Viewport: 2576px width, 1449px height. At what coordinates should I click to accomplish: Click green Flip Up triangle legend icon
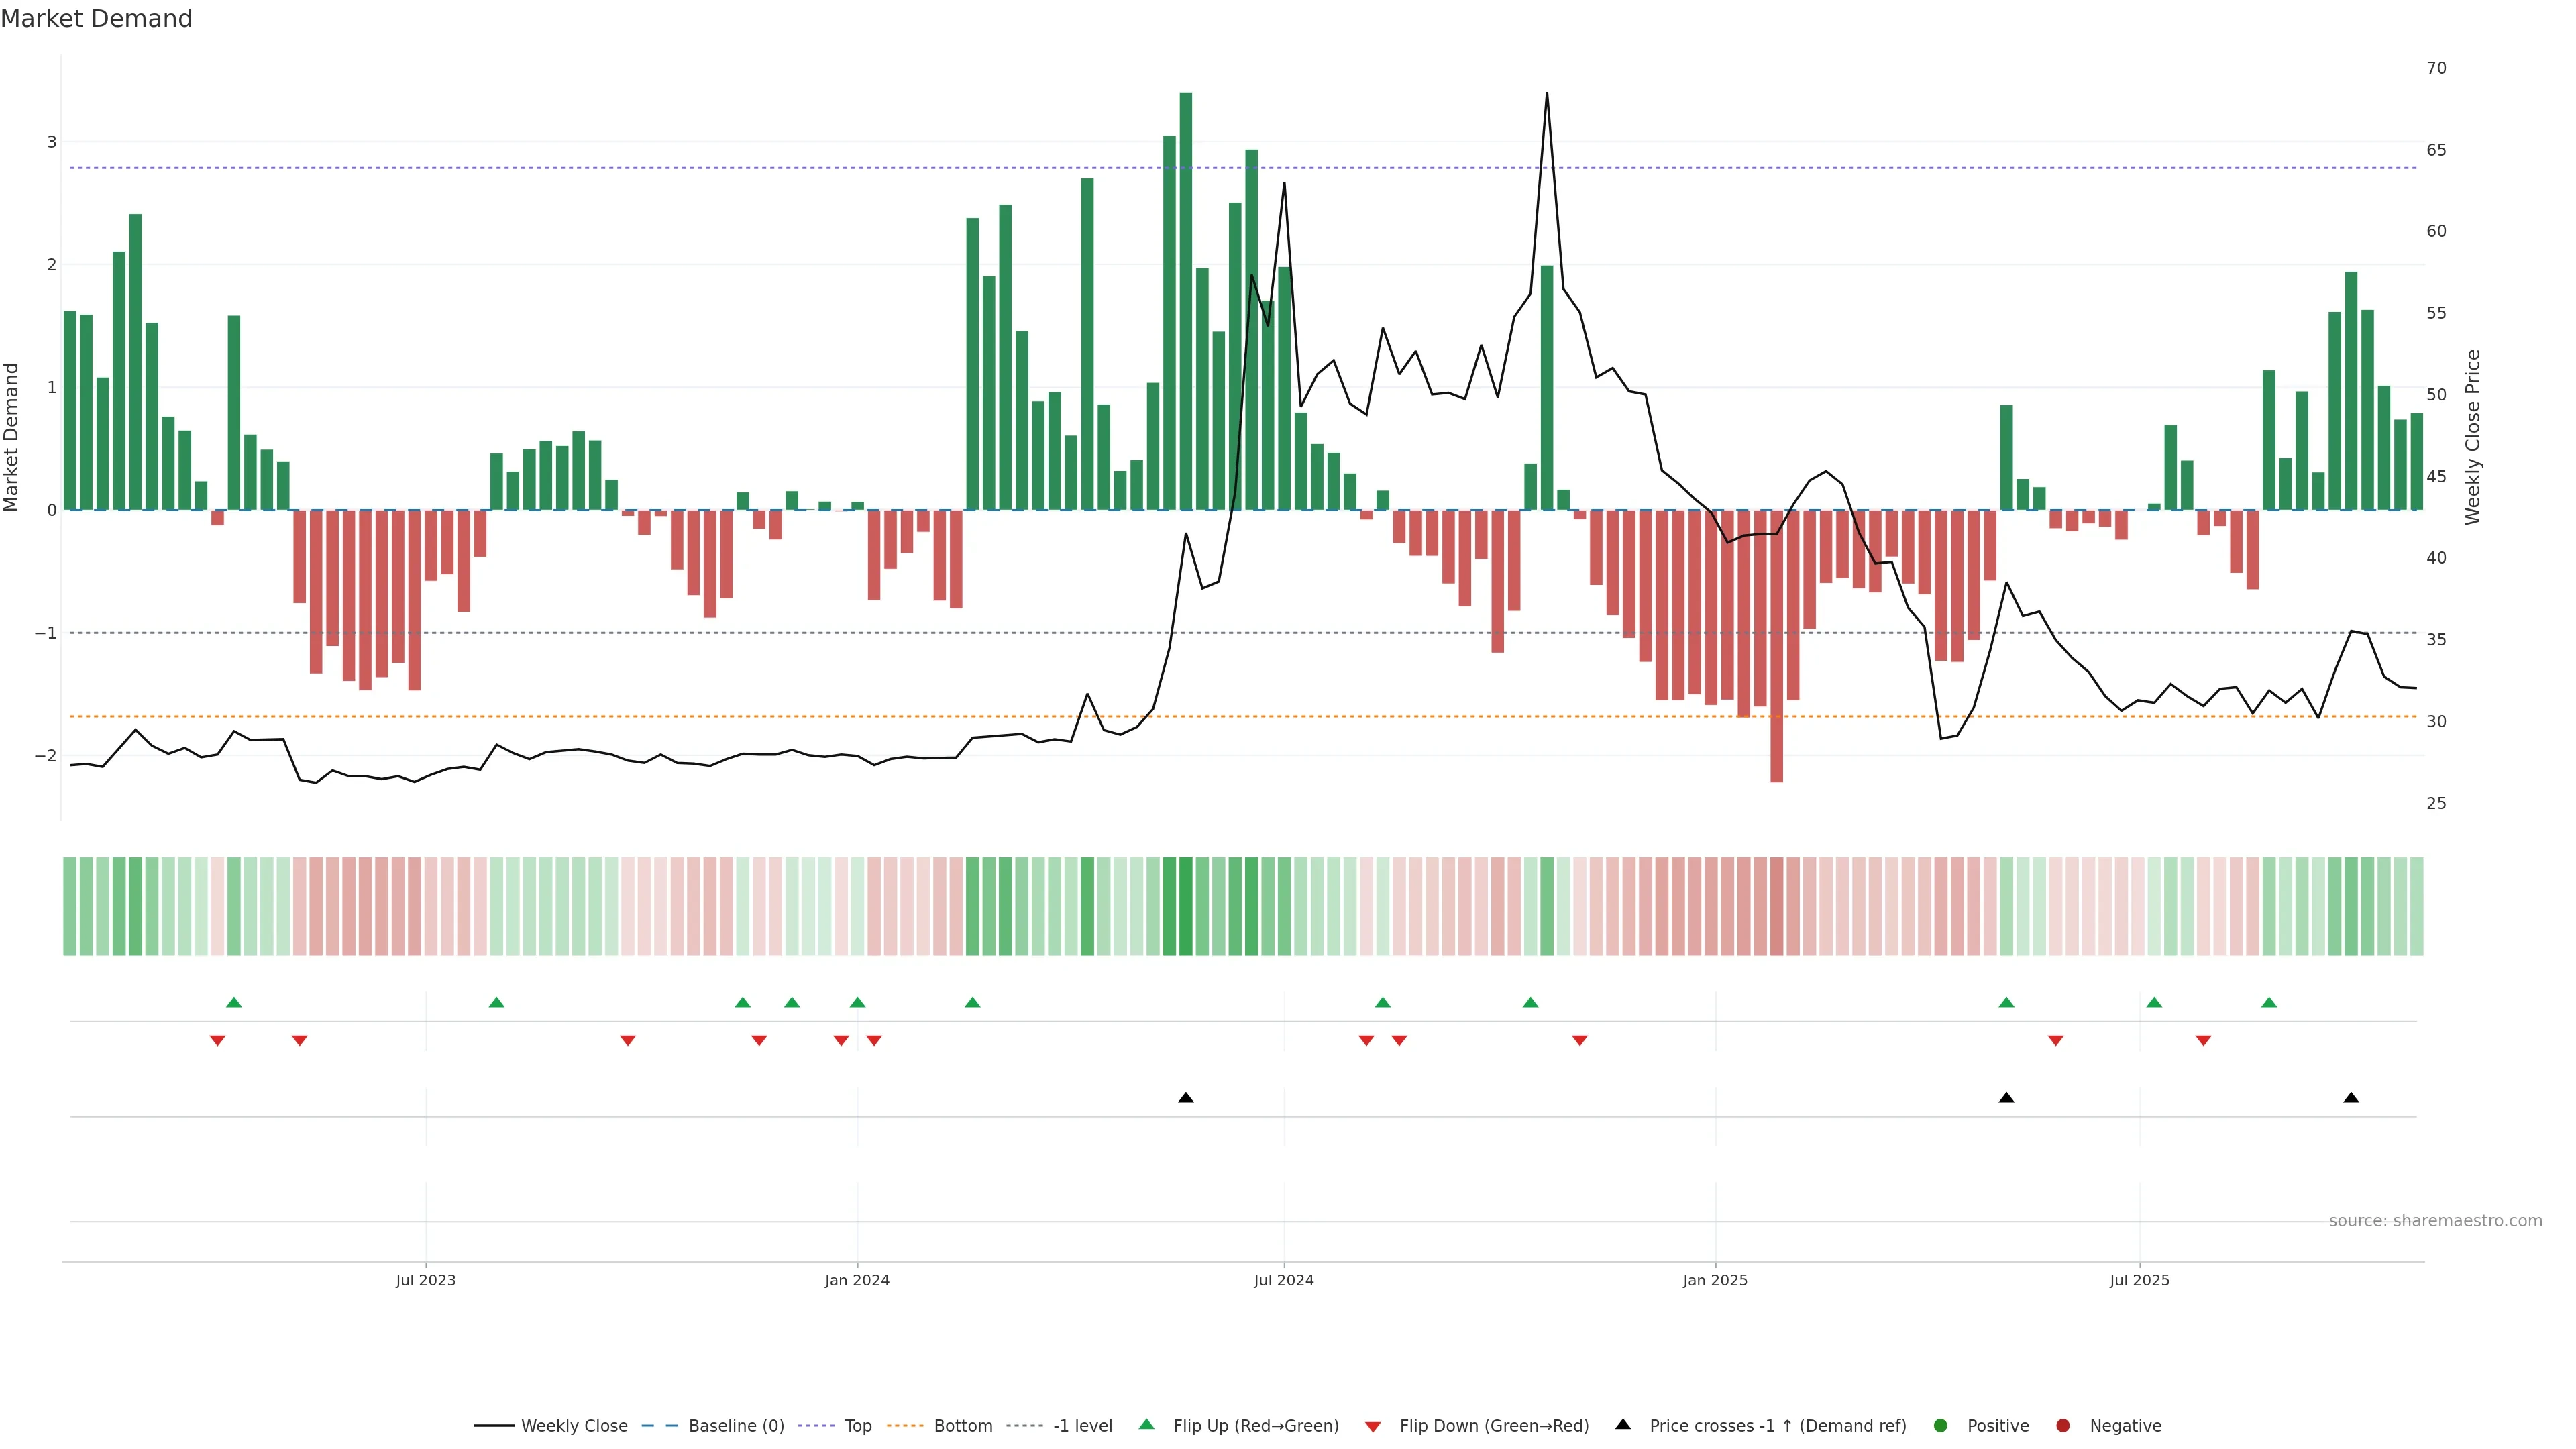point(1147,1424)
